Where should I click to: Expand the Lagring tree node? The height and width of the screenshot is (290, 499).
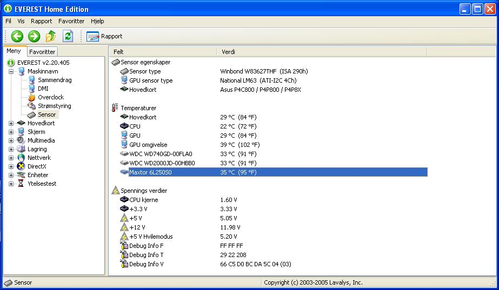pos(11,149)
